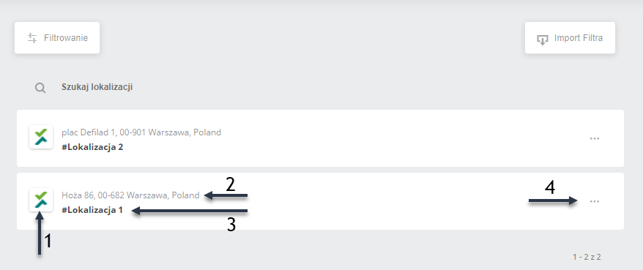Click the annotation number 4 label

point(549,187)
